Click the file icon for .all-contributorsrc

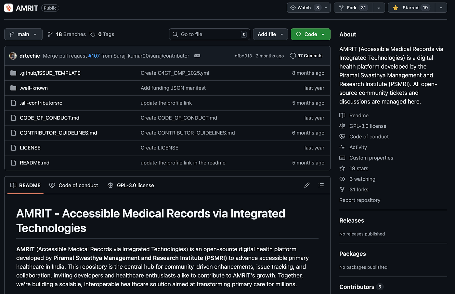click(x=13, y=103)
